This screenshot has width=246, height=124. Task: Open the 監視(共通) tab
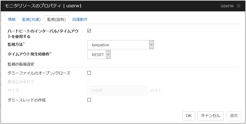[31, 19]
